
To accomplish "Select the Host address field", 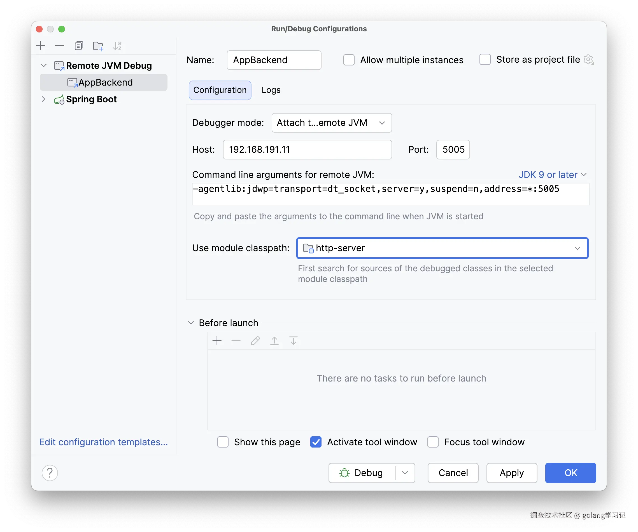I will pos(307,149).
